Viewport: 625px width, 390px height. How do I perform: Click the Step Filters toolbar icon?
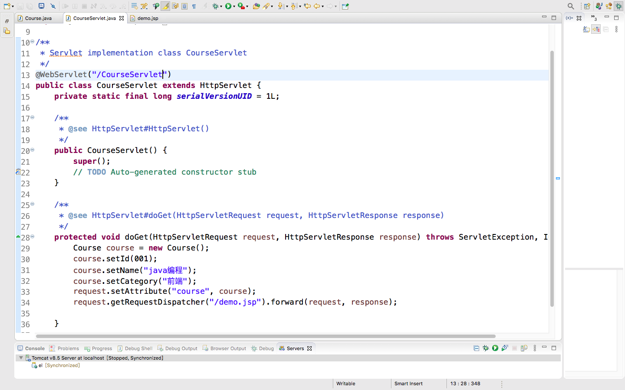point(144,6)
